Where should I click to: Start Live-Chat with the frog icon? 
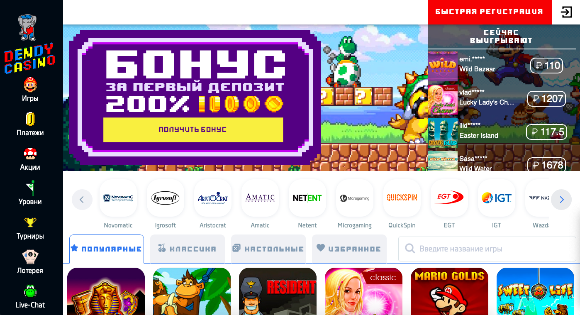coord(30,296)
